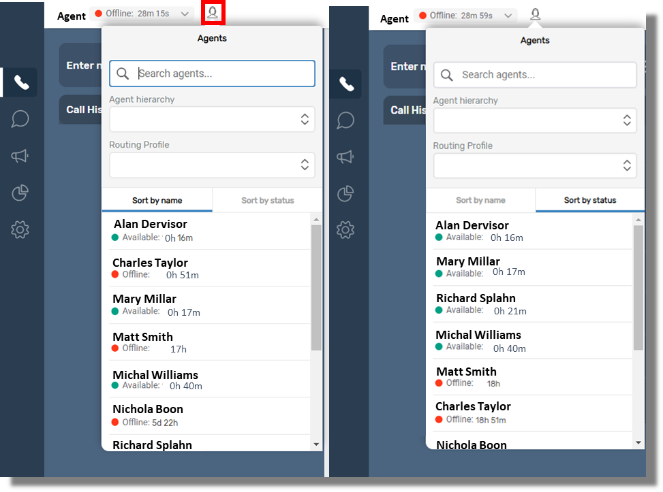The image size is (663, 492).
Task: Open the Agent hierarchy dropdown in the left panel
Action: (x=212, y=120)
